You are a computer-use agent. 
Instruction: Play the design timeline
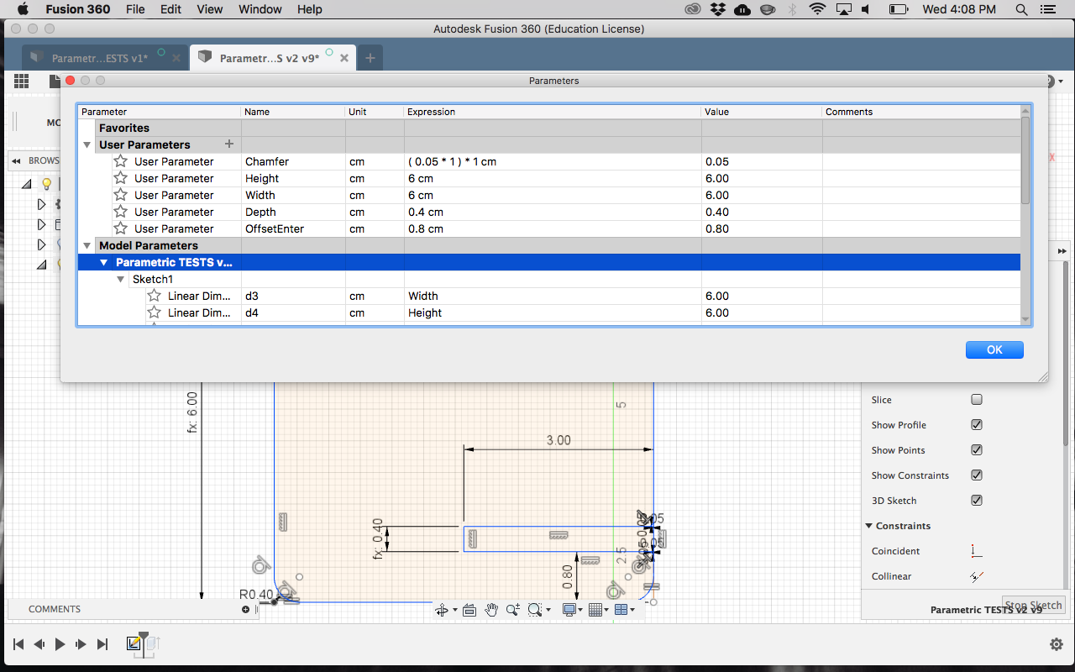(x=60, y=644)
